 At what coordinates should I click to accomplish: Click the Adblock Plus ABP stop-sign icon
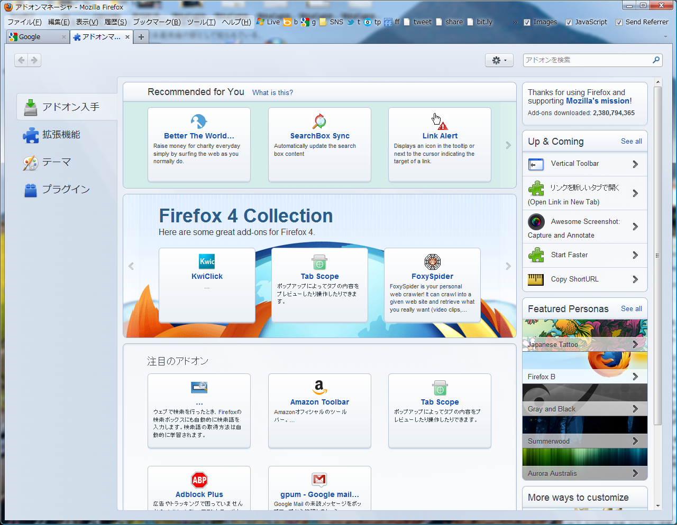pyautogui.click(x=199, y=480)
